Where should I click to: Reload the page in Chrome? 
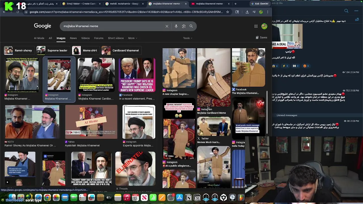pos(18,12)
